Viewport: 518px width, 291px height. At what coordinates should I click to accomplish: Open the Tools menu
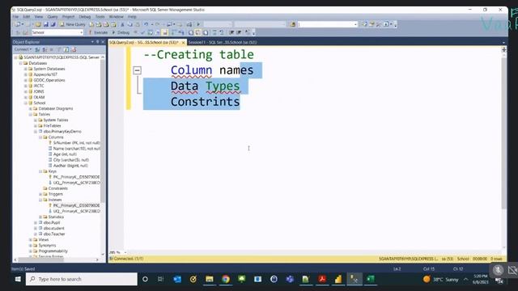tap(100, 16)
